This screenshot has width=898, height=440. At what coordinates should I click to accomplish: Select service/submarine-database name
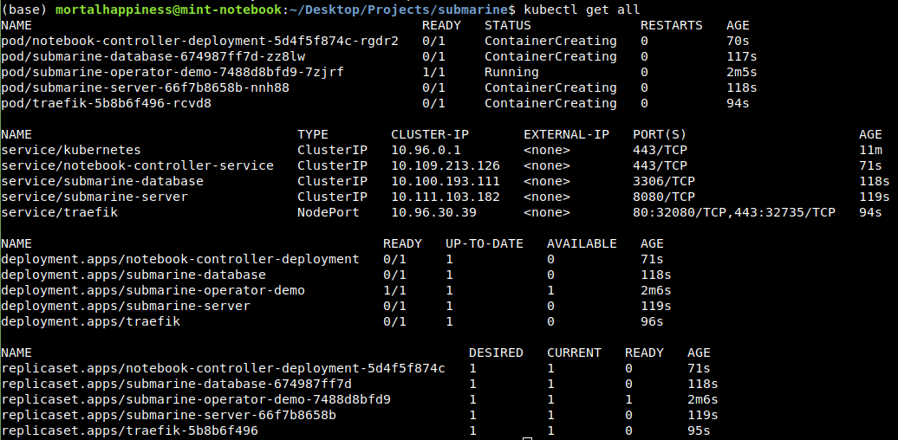102,181
